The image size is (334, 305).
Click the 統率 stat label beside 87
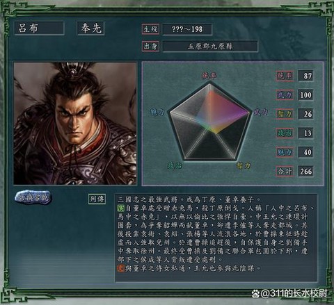285,76
